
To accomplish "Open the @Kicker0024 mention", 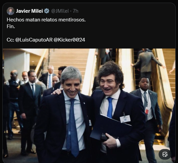I will tap(69, 40).
